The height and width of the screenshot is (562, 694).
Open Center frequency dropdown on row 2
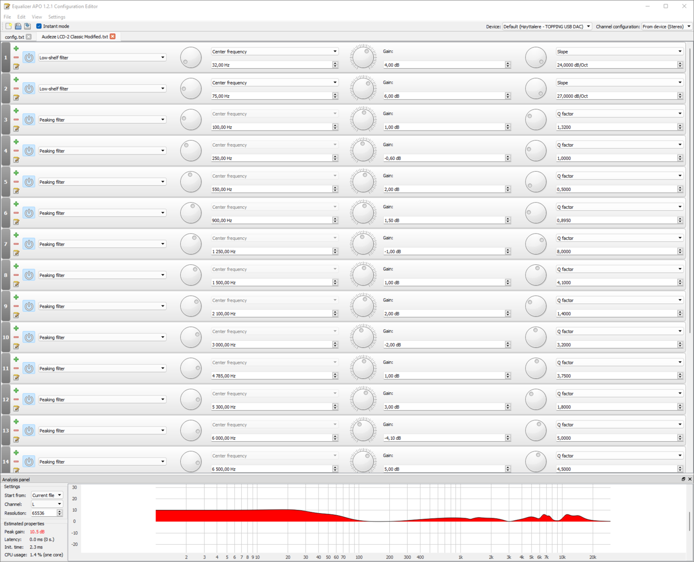pos(274,83)
